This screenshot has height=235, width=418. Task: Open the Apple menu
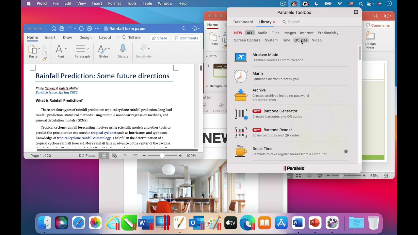[x=28, y=4]
